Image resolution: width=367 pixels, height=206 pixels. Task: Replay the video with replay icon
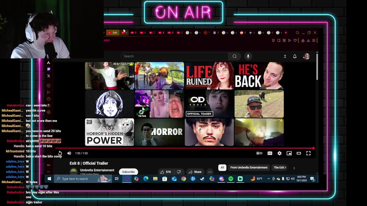coord(60,153)
